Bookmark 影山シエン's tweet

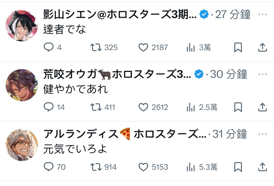click(x=238, y=48)
